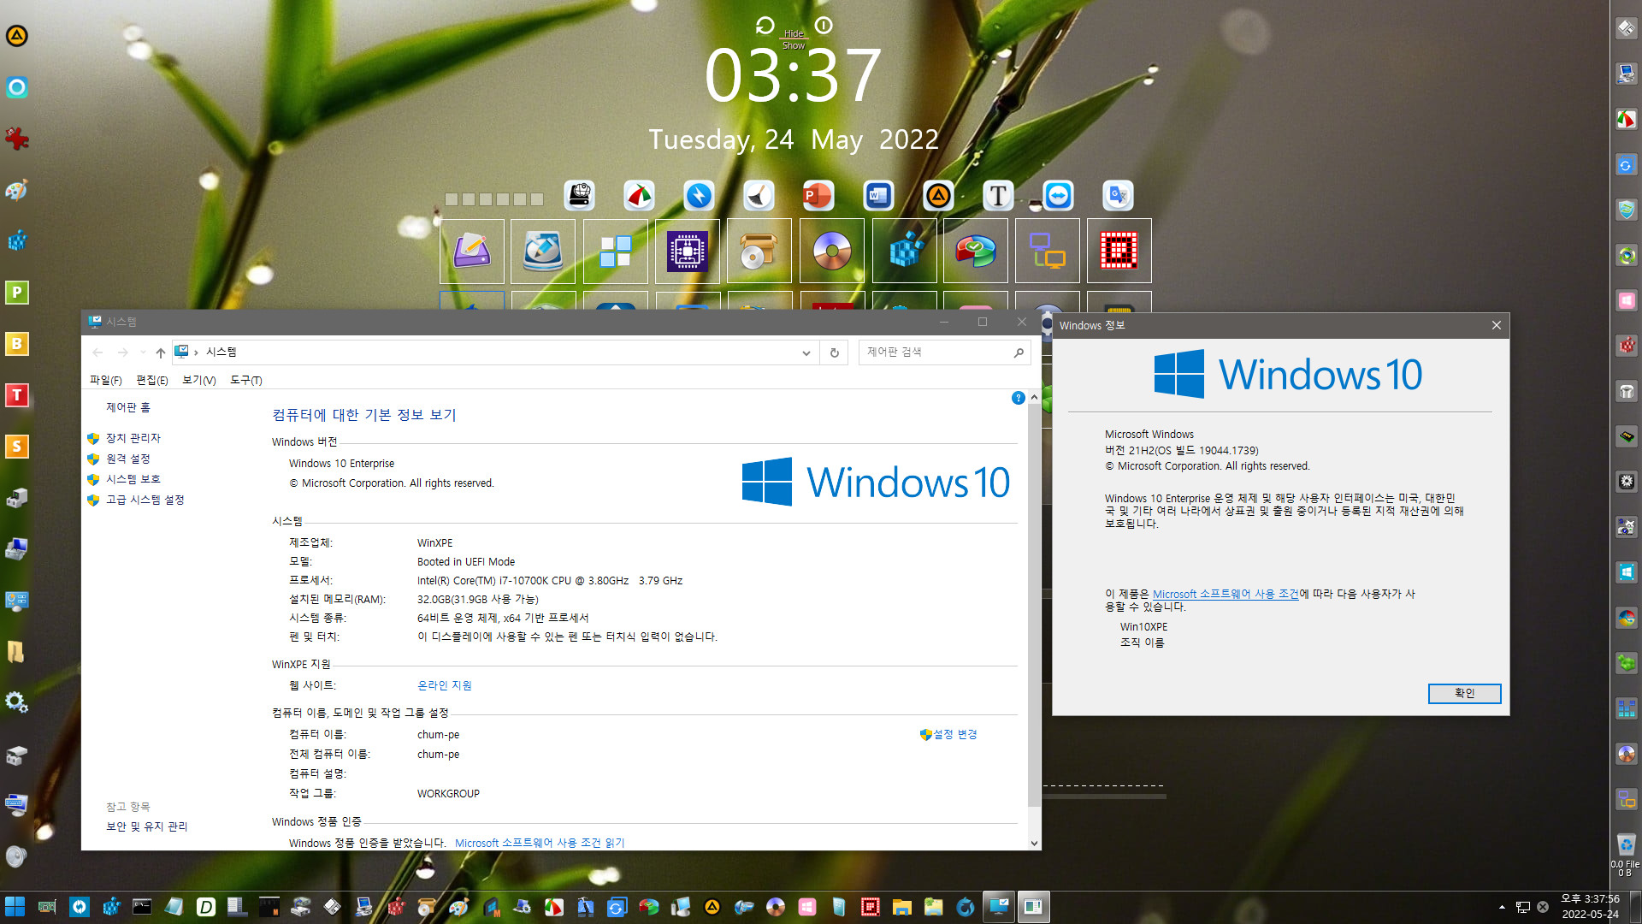Screen dimensions: 1642x924
Task: Click Show on clock widget
Action: pos(794,46)
